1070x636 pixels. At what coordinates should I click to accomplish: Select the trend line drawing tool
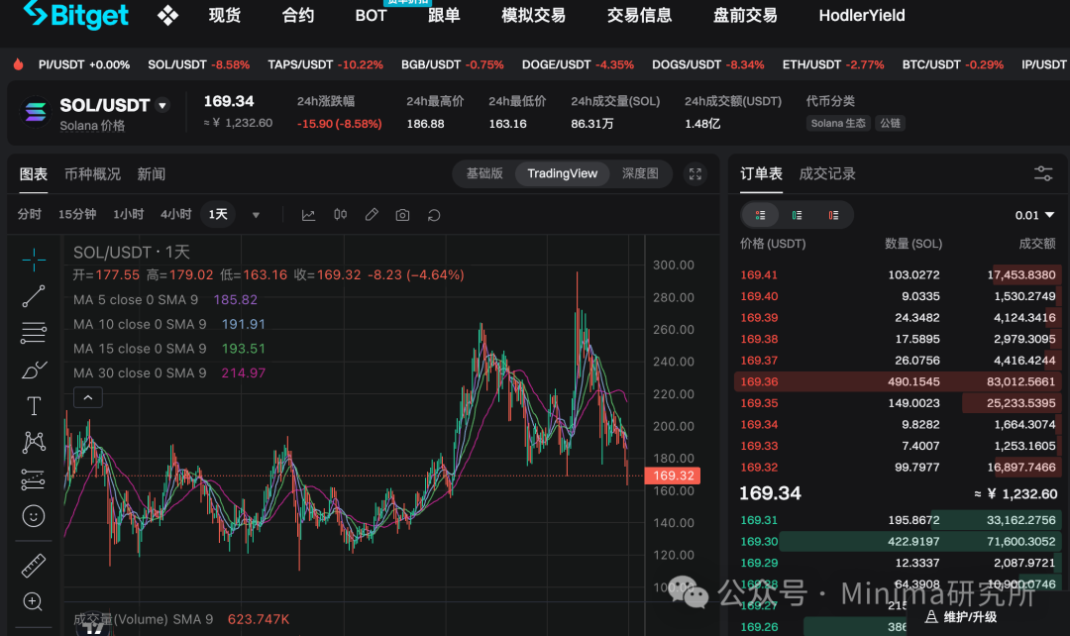click(x=34, y=295)
